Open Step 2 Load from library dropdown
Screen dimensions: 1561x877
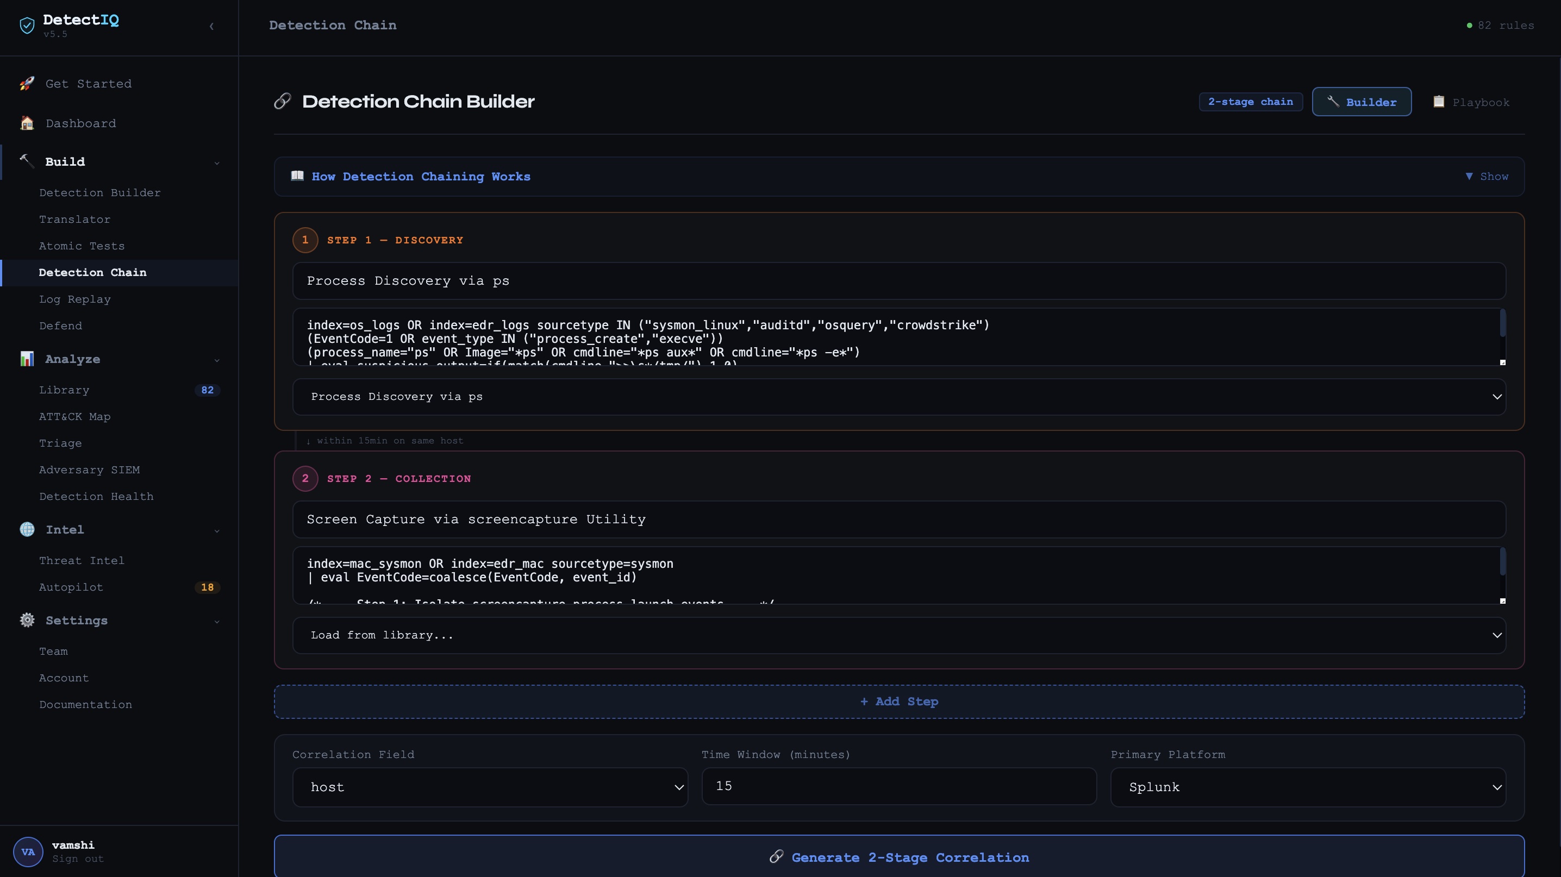(x=898, y=635)
